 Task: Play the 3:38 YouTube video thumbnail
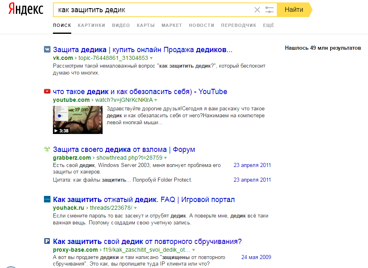click(x=78, y=120)
